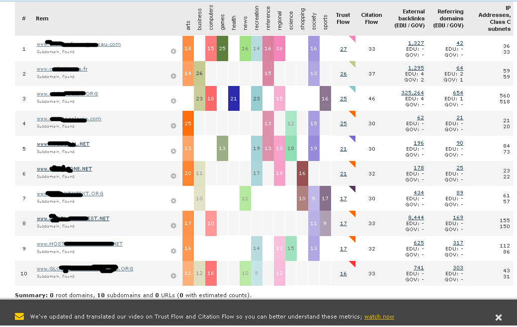Click the orange topical flag in row 4
The height and width of the screenshot is (327, 517).
point(352,114)
